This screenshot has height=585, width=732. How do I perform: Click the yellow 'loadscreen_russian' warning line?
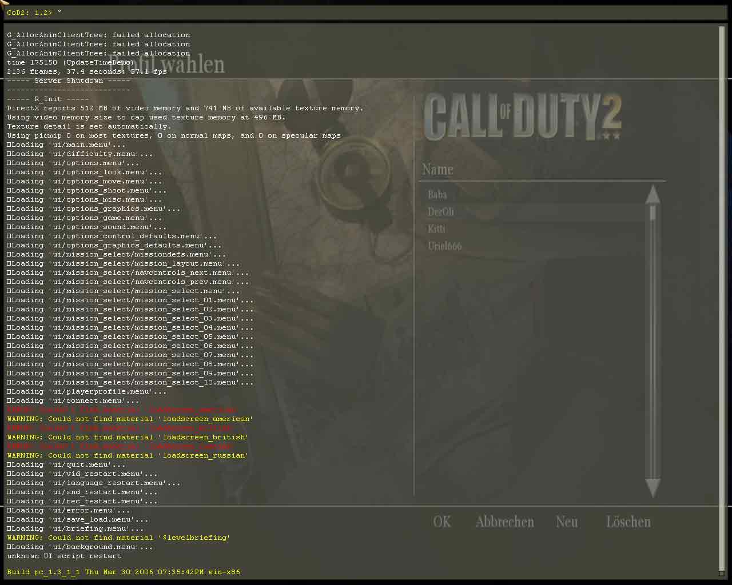(x=128, y=455)
